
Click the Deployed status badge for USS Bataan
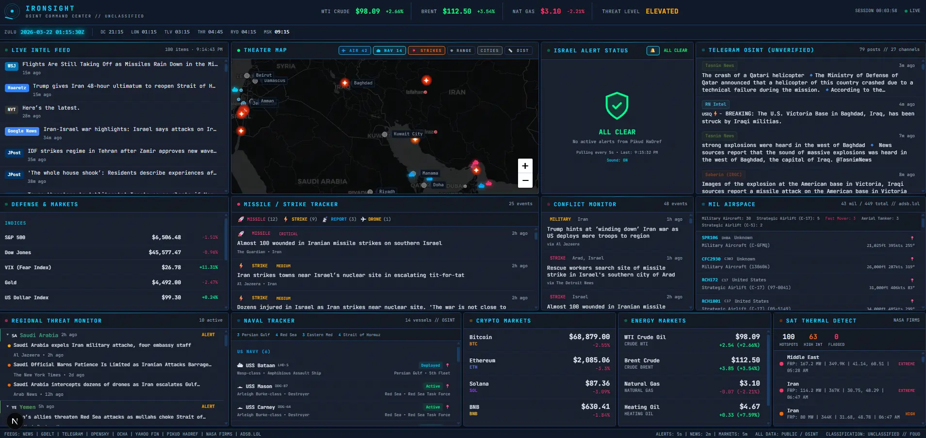coord(431,365)
